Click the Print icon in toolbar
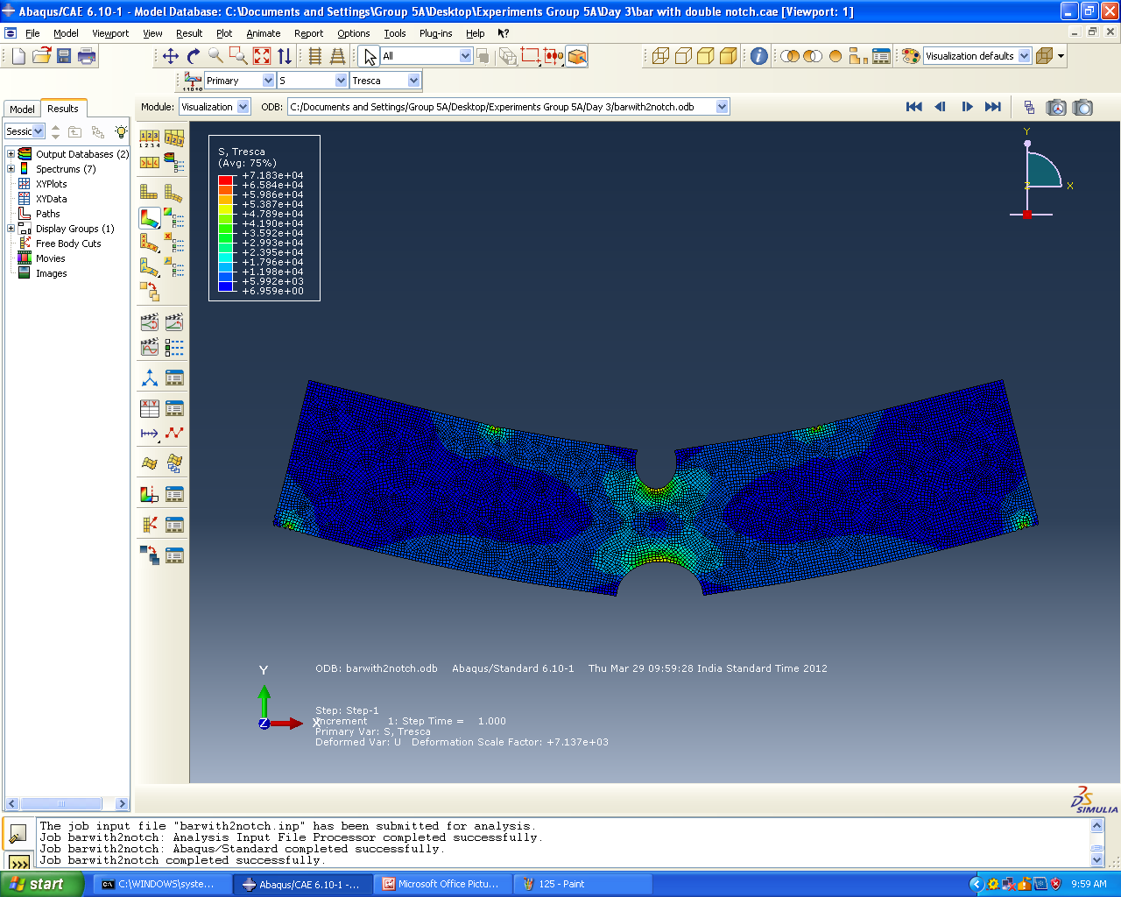 87,56
